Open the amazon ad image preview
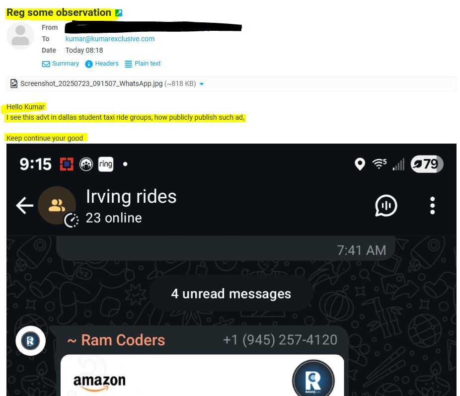Image resolution: width=460 pixels, height=396 pixels. (x=202, y=376)
